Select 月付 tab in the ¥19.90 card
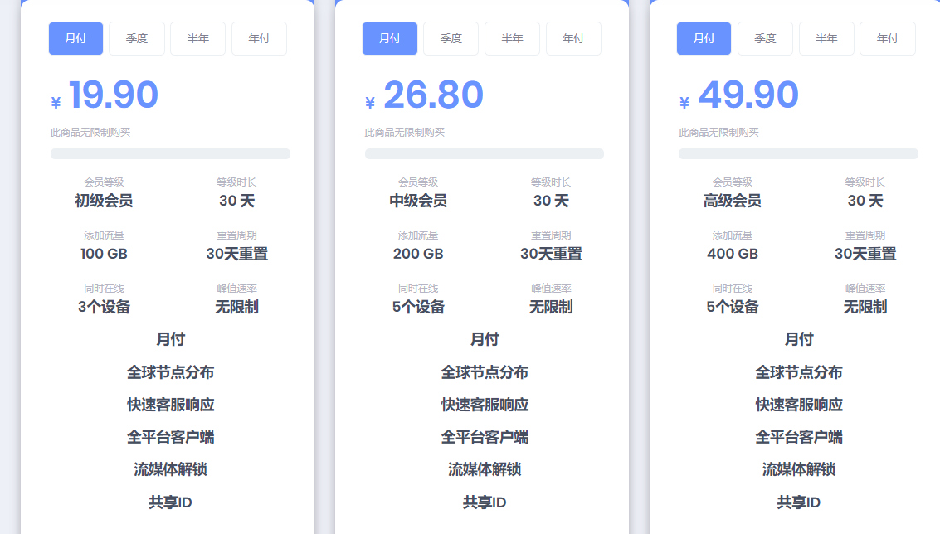This screenshot has width=940, height=534. point(75,38)
